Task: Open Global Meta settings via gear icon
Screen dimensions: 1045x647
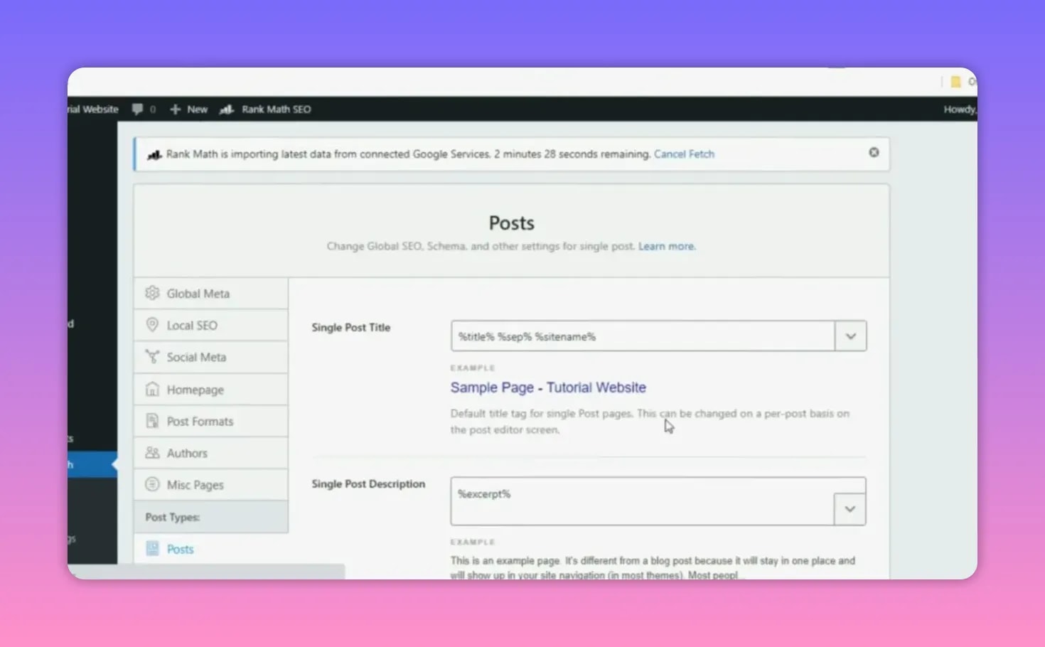Action: [x=152, y=293]
